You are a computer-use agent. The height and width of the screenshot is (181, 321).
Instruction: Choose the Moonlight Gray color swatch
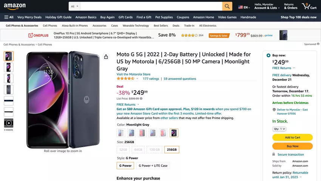[x=174, y=133]
